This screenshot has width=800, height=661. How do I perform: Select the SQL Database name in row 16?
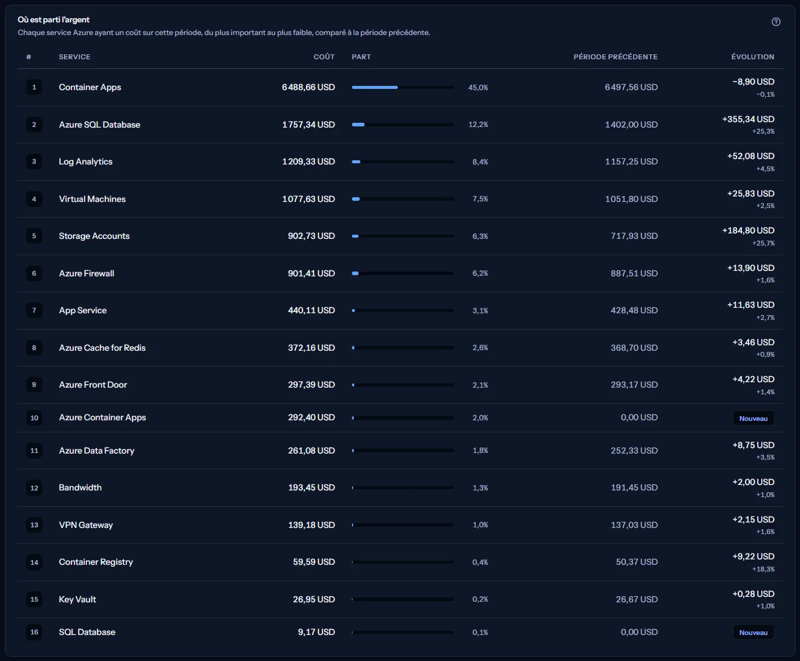click(x=87, y=632)
